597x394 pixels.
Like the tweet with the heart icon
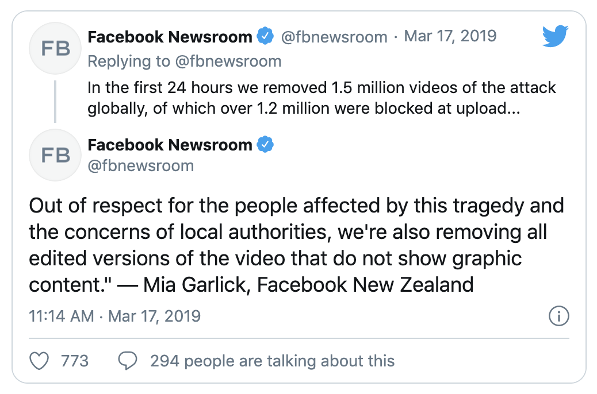point(39,361)
